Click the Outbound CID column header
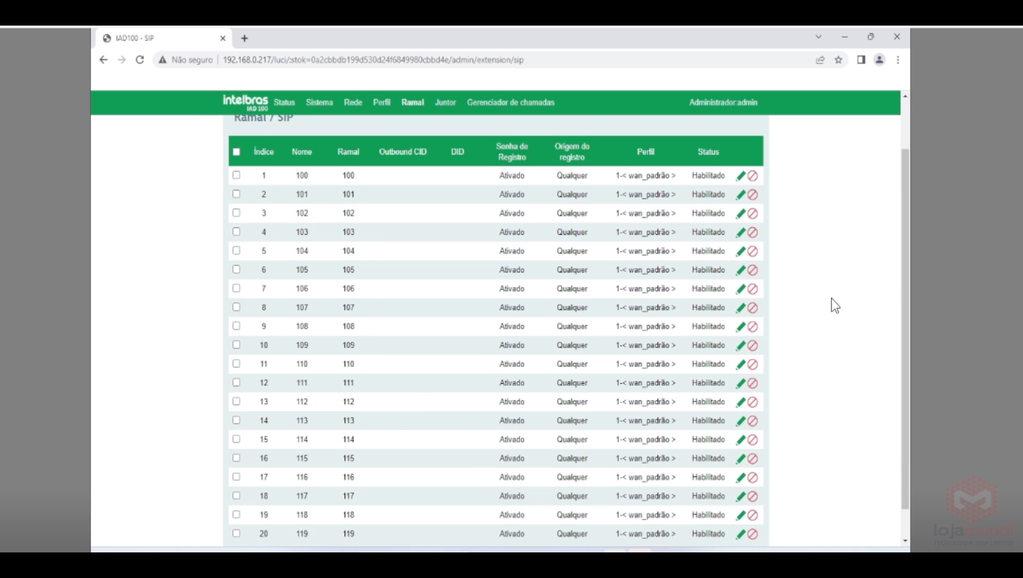Viewport: 1023px width, 578px height. click(402, 151)
